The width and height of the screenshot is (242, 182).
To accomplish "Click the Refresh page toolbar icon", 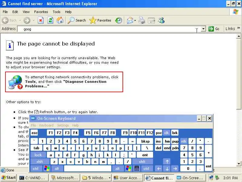I will pos(50,20).
